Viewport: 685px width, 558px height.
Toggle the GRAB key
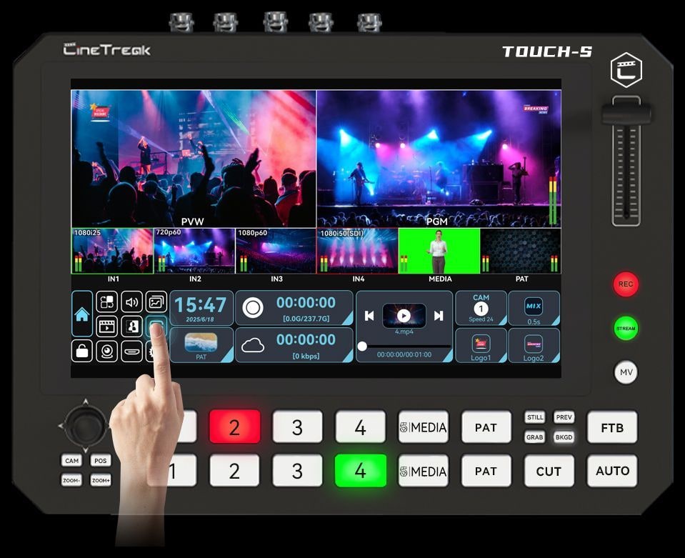click(x=535, y=437)
